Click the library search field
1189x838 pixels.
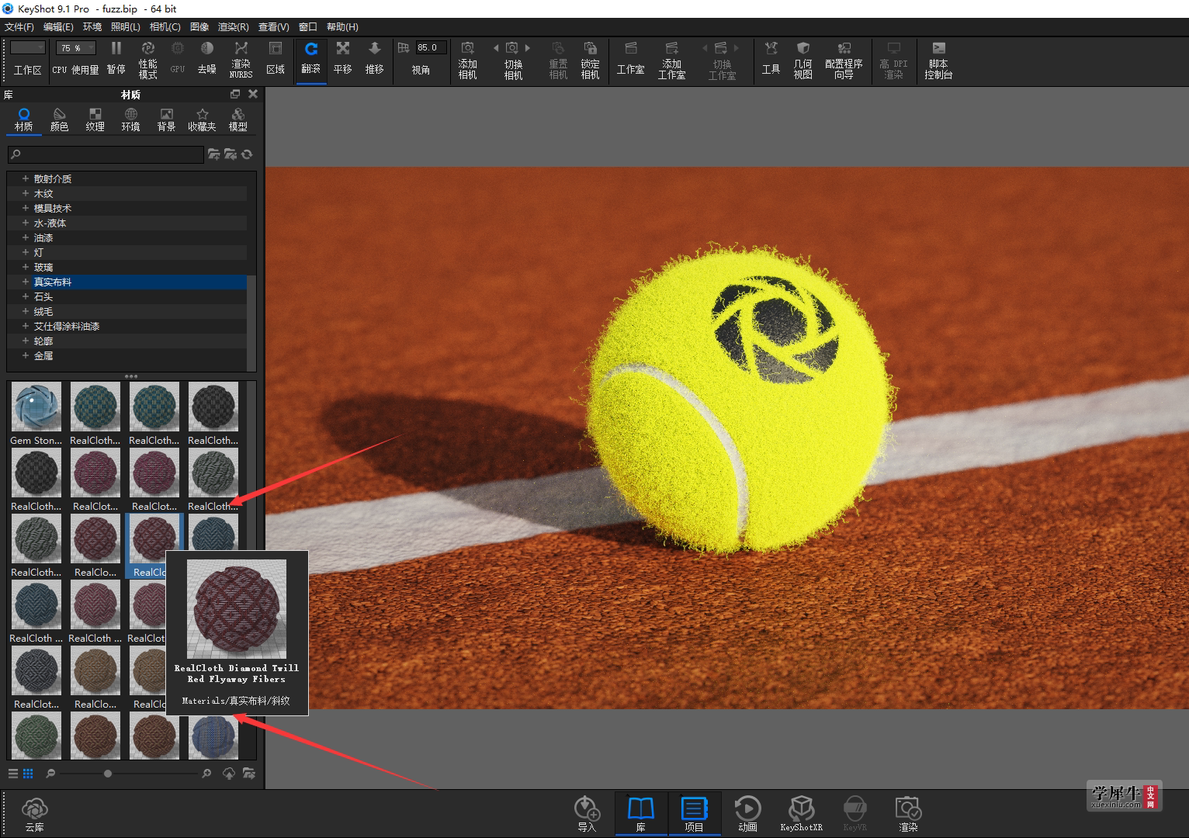click(106, 154)
